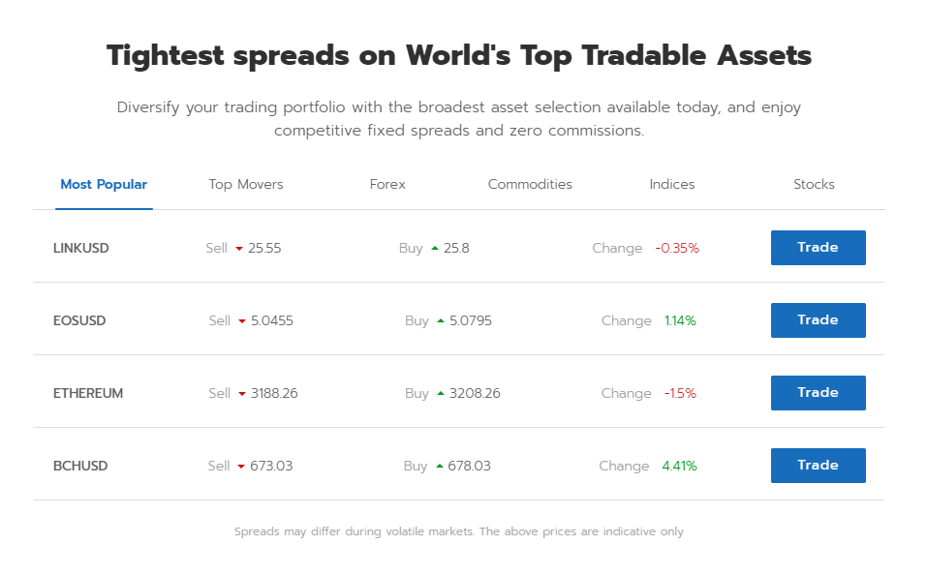Trade LINKUSD using its Trade button
Image resolution: width=927 pixels, height=575 pixels.
[819, 248]
